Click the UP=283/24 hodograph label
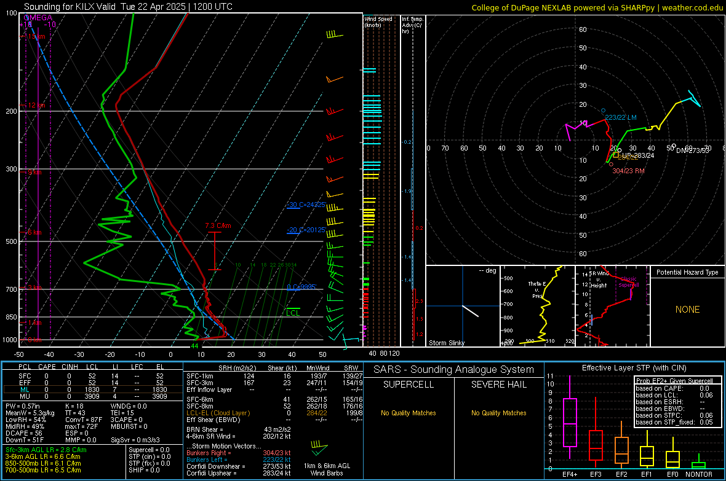This screenshot has height=481, width=726. pos(638,155)
